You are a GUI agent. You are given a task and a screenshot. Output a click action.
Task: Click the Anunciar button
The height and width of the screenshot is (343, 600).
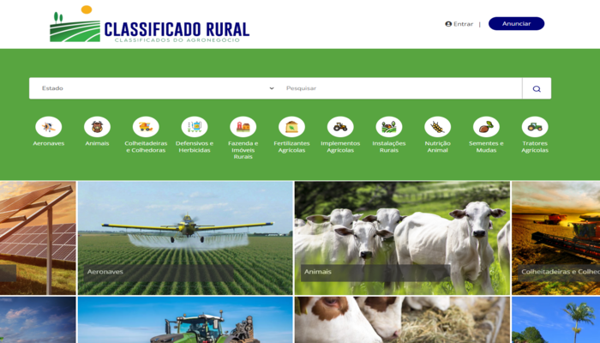516,24
